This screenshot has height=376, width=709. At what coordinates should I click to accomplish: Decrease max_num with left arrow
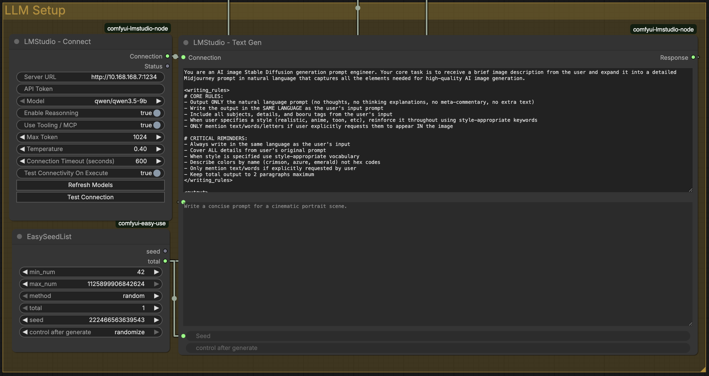click(25, 284)
